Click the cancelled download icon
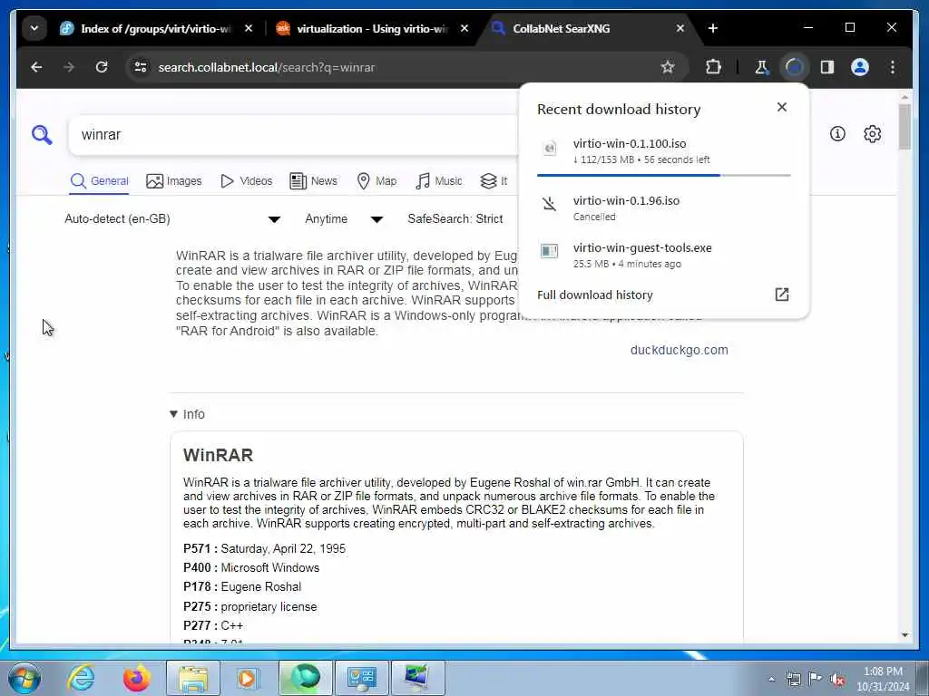This screenshot has width=929, height=696. (549, 204)
